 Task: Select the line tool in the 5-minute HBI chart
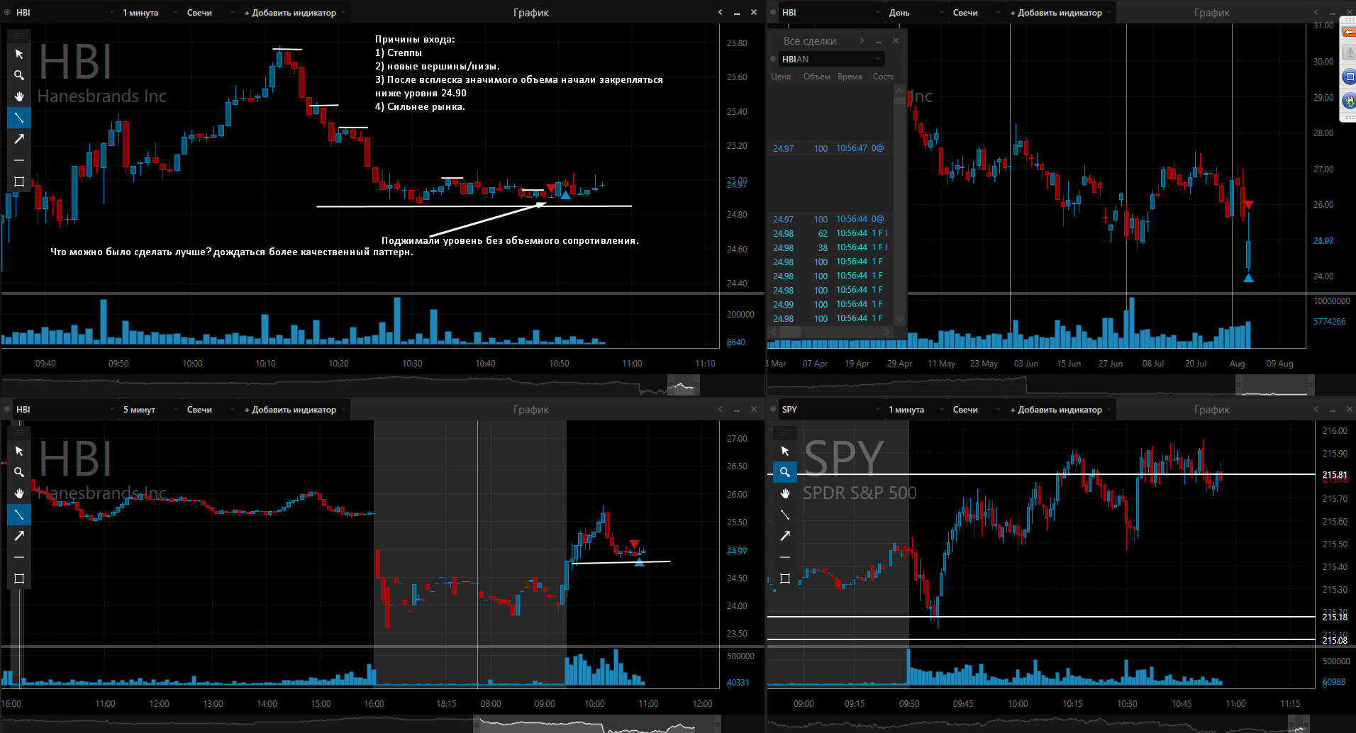[19, 515]
